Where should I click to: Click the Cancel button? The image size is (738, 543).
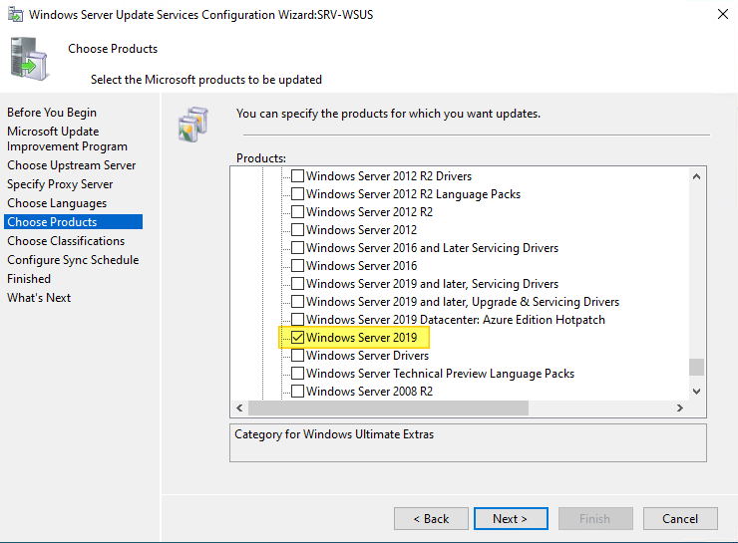pos(680,518)
